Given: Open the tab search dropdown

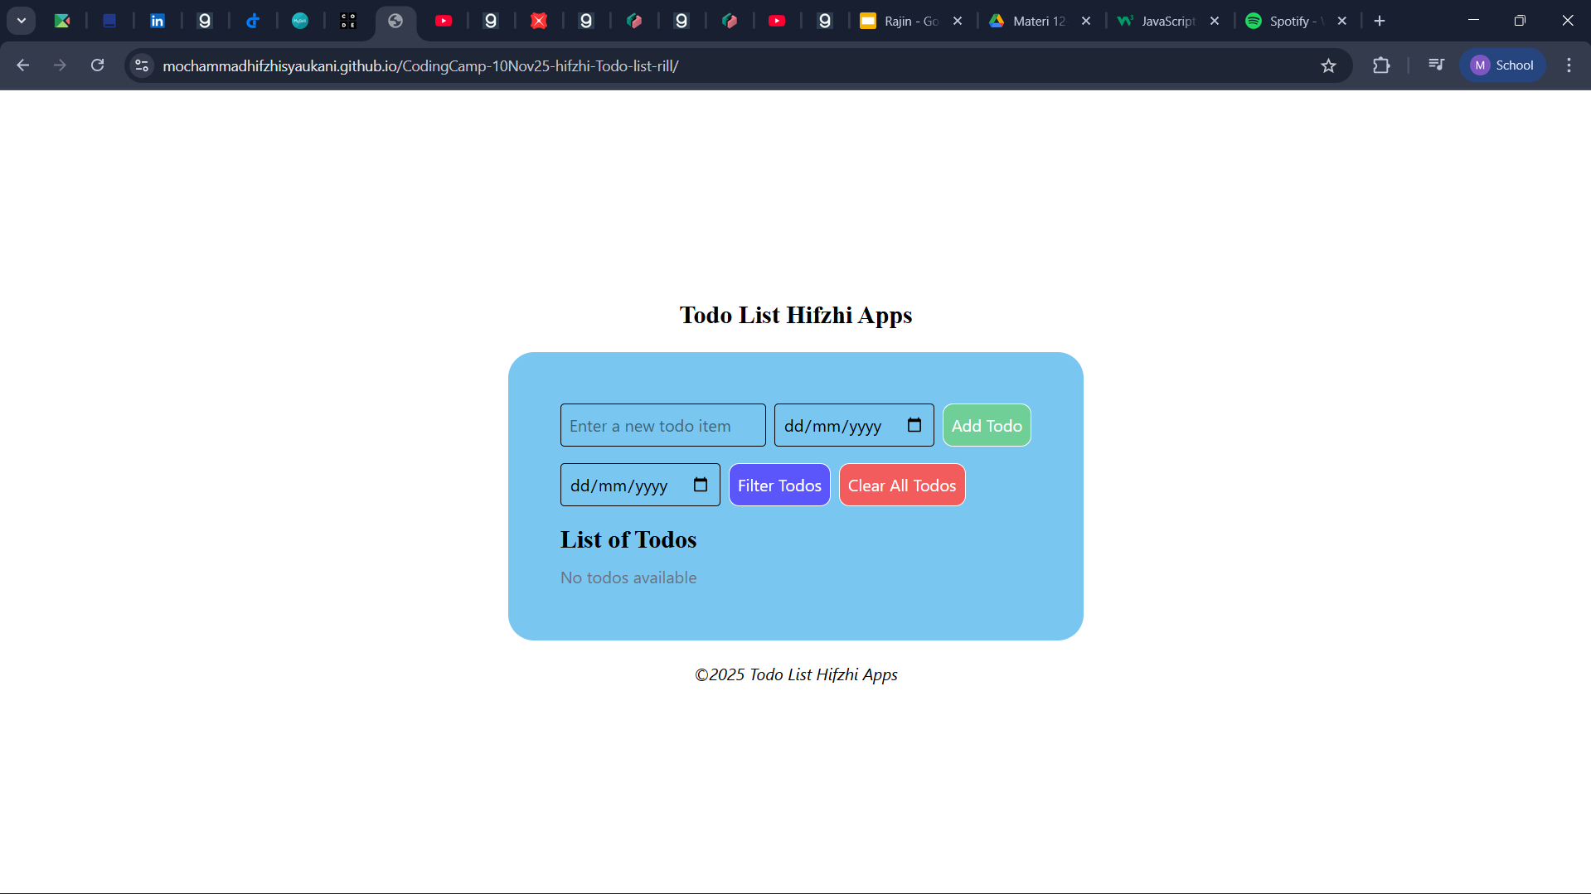Looking at the screenshot, I should (x=21, y=21).
